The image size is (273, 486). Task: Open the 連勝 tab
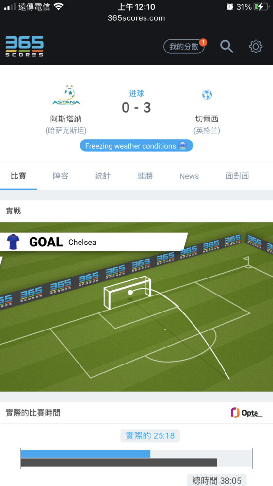tap(145, 176)
